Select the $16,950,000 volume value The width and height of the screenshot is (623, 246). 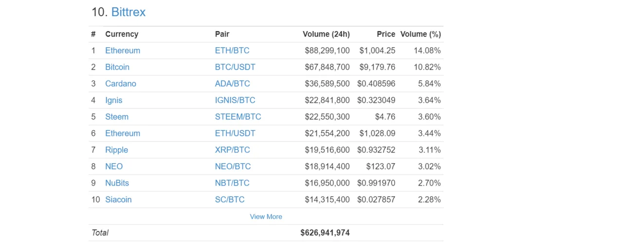[x=327, y=183]
